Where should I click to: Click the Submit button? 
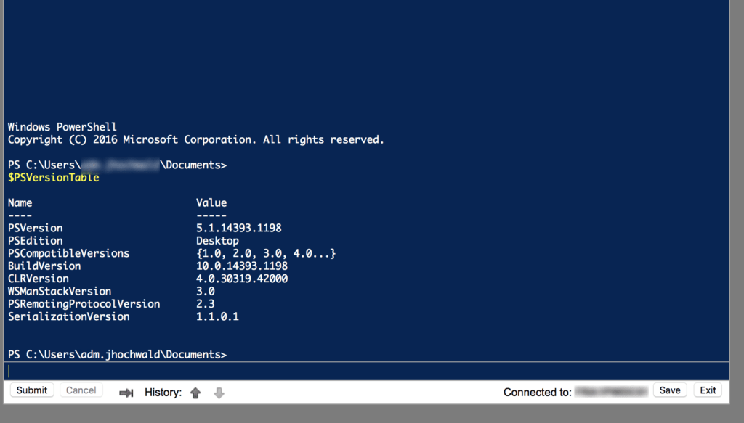click(32, 390)
